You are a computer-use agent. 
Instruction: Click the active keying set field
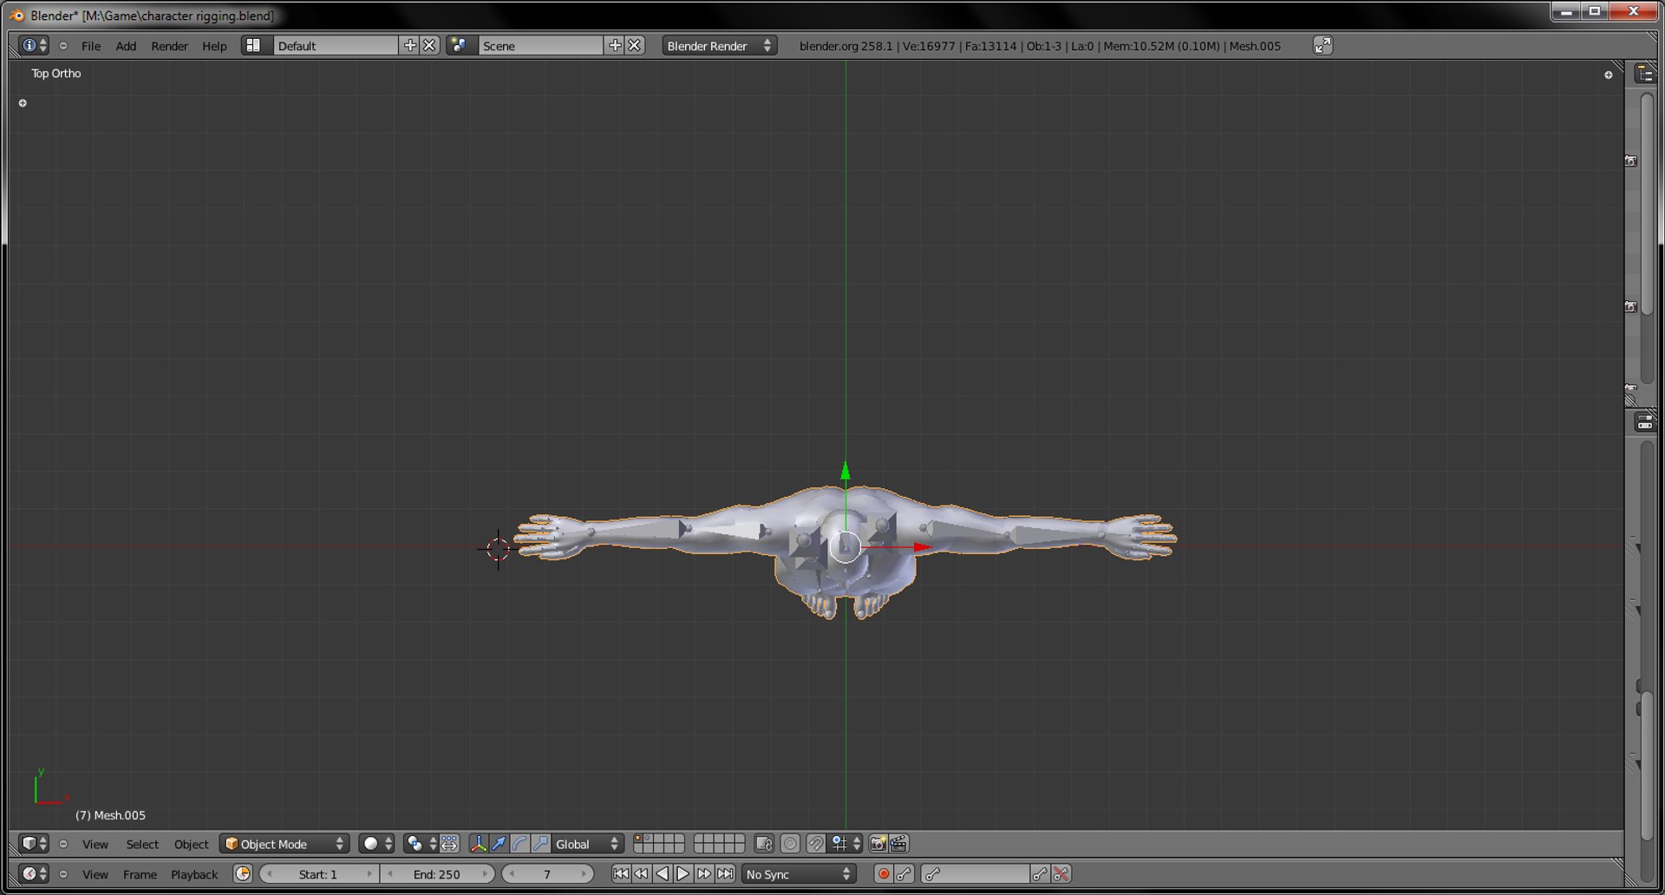tap(976, 874)
